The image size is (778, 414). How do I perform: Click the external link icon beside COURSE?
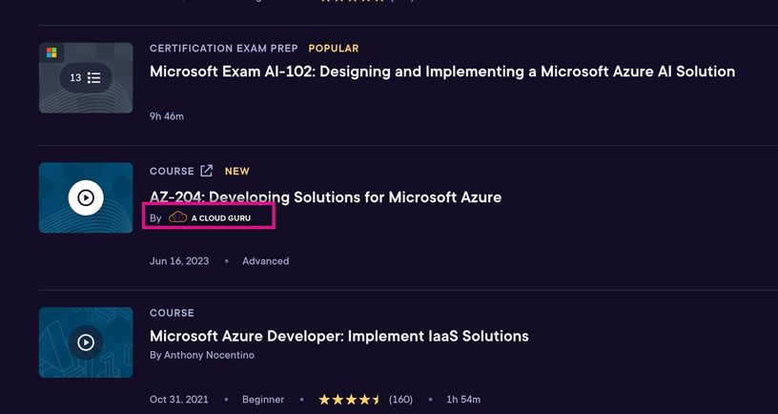click(x=206, y=172)
